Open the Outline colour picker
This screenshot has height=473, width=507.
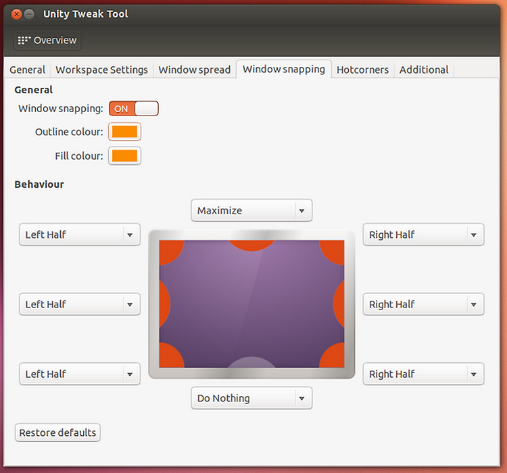pyautogui.click(x=124, y=132)
